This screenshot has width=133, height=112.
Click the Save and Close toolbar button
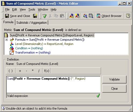point(17,16)
